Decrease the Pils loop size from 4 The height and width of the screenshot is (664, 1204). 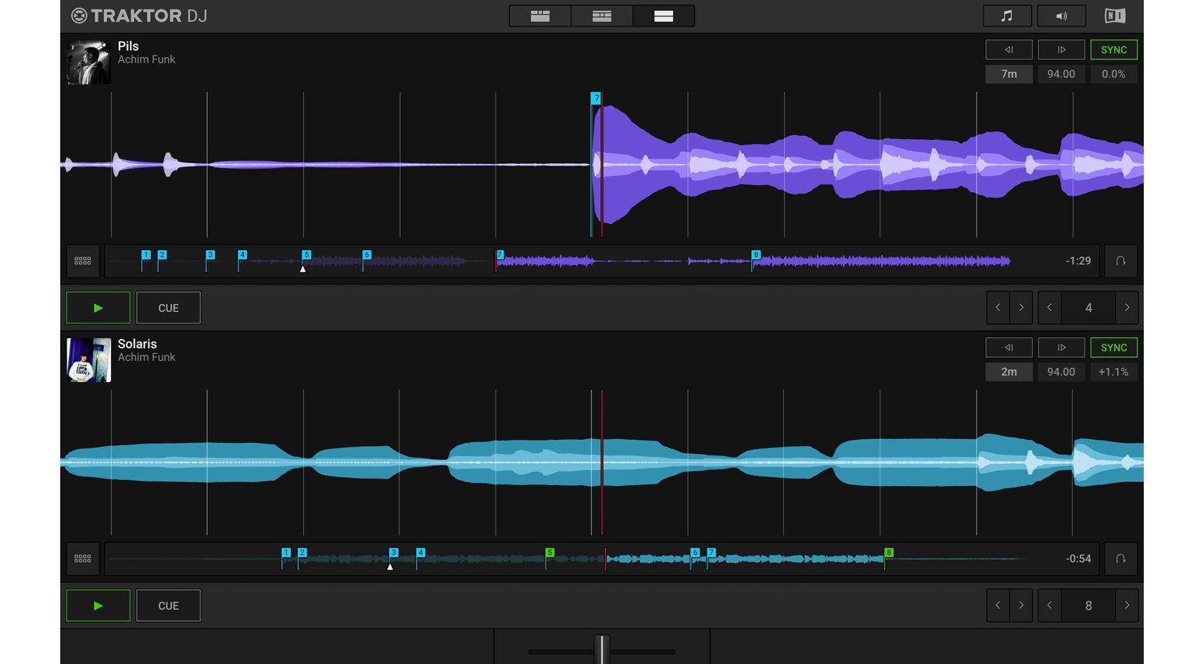pos(1050,308)
